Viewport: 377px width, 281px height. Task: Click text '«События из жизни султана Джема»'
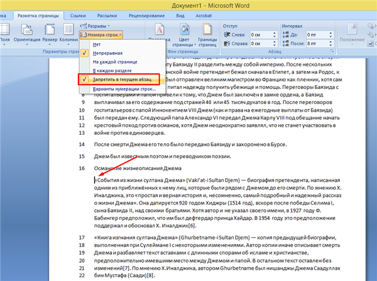click(x=139, y=180)
